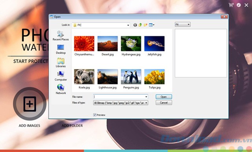Select the Hydrangeas.jpg thumbnail

coord(131,43)
